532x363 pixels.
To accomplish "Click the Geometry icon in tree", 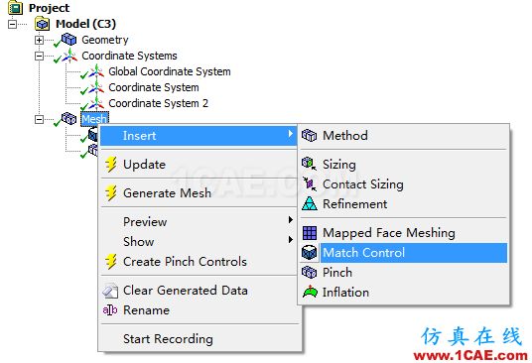I will (x=68, y=40).
